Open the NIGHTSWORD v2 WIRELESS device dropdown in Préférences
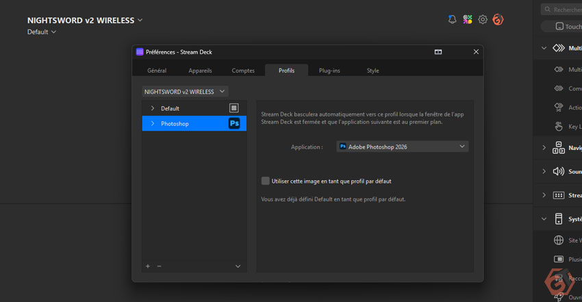This screenshot has width=582, height=302. pos(185,91)
